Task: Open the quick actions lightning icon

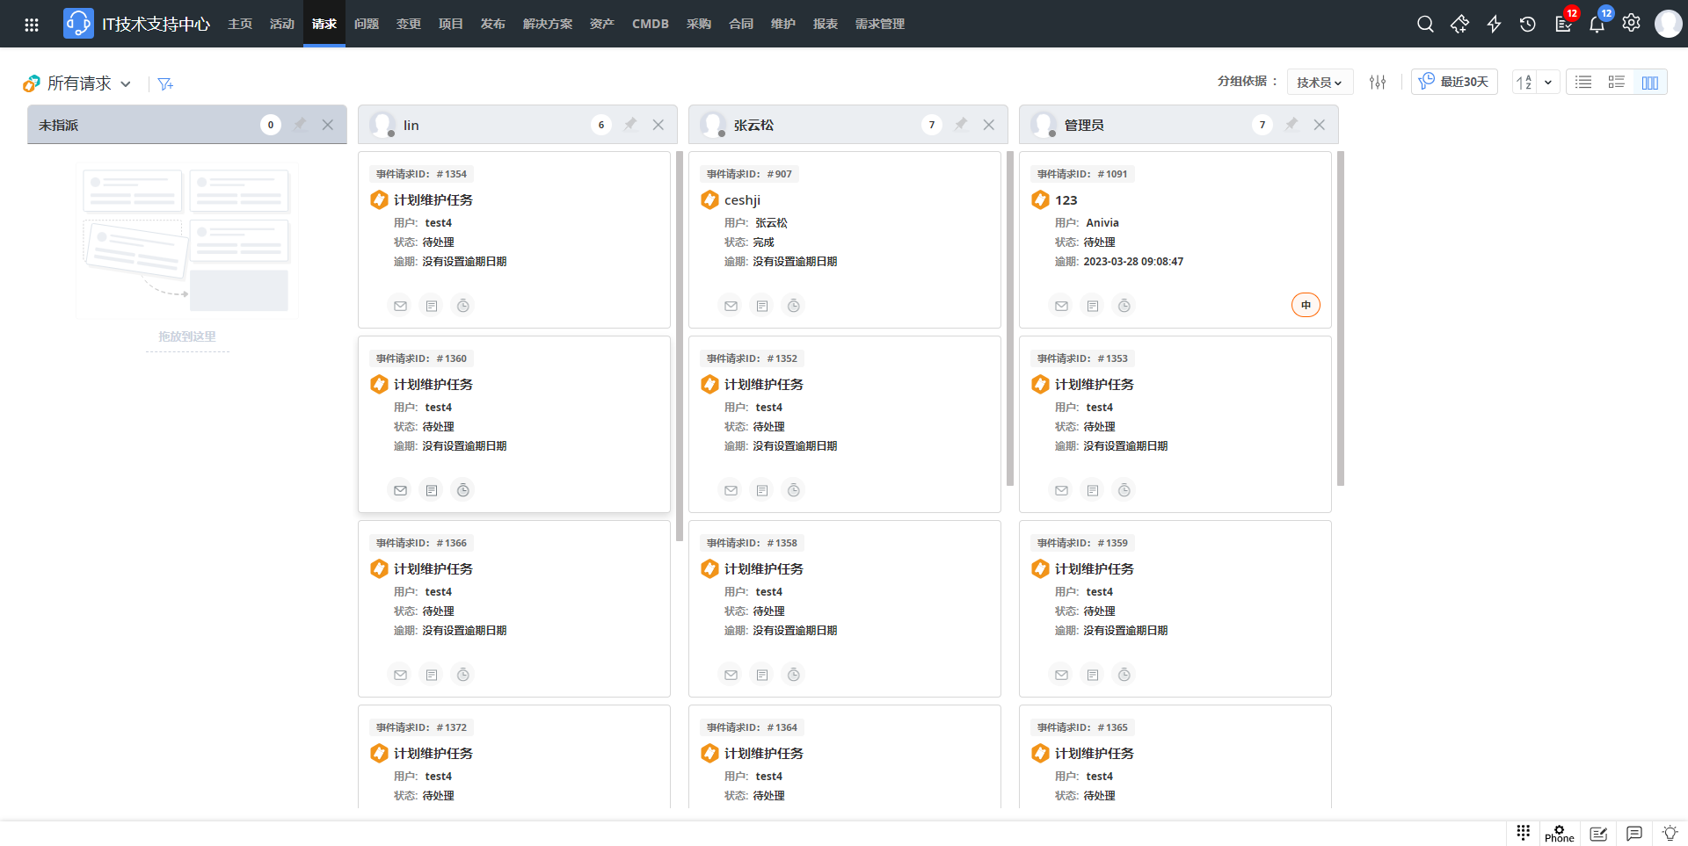Action: pyautogui.click(x=1494, y=24)
